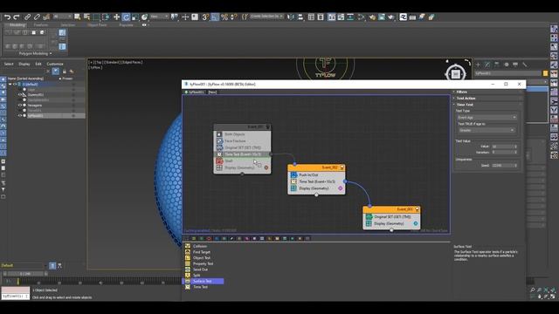This screenshot has width=559, height=314.
Task: Select the Collision operator in tyFlow list
Action: click(x=200, y=246)
